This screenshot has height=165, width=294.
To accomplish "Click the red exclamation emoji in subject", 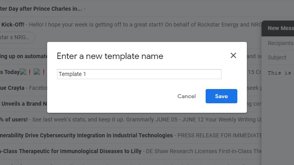I will (x=29, y=72).
